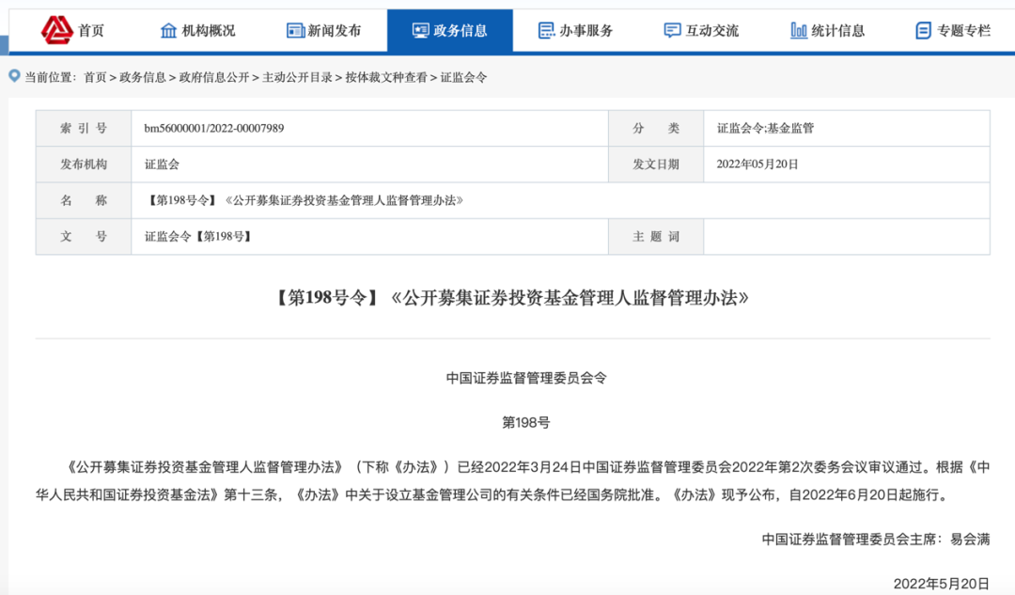The width and height of the screenshot is (1015, 595).
Task: Click the category value 证监会令;基金监管
Action: pyautogui.click(x=765, y=128)
